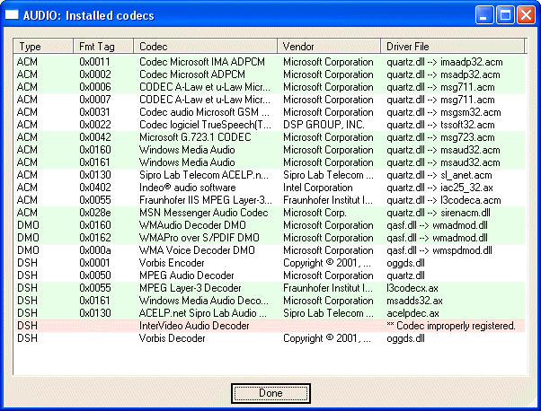The image size is (541, 411).
Task: Click the 0x028e format tag cell
Action: pyautogui.click(x=95, y=213)
